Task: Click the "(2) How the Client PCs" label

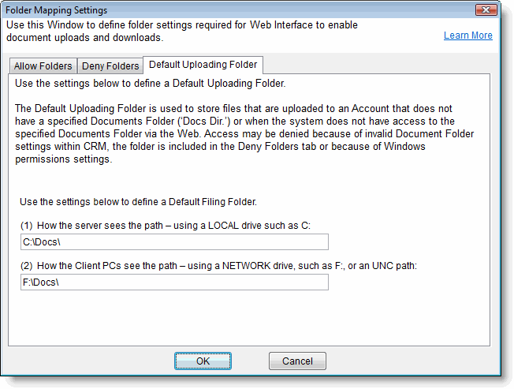Action: 218,265
